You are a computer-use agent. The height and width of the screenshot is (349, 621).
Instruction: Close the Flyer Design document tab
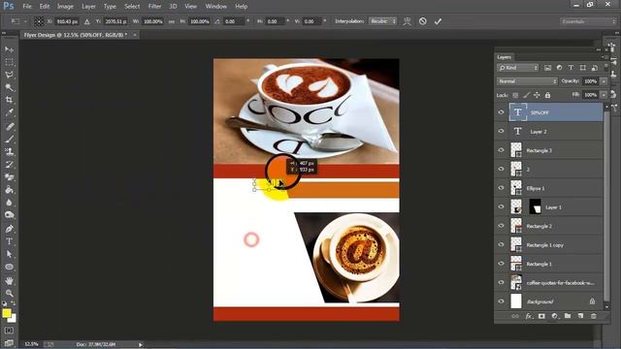click(135, 35)
